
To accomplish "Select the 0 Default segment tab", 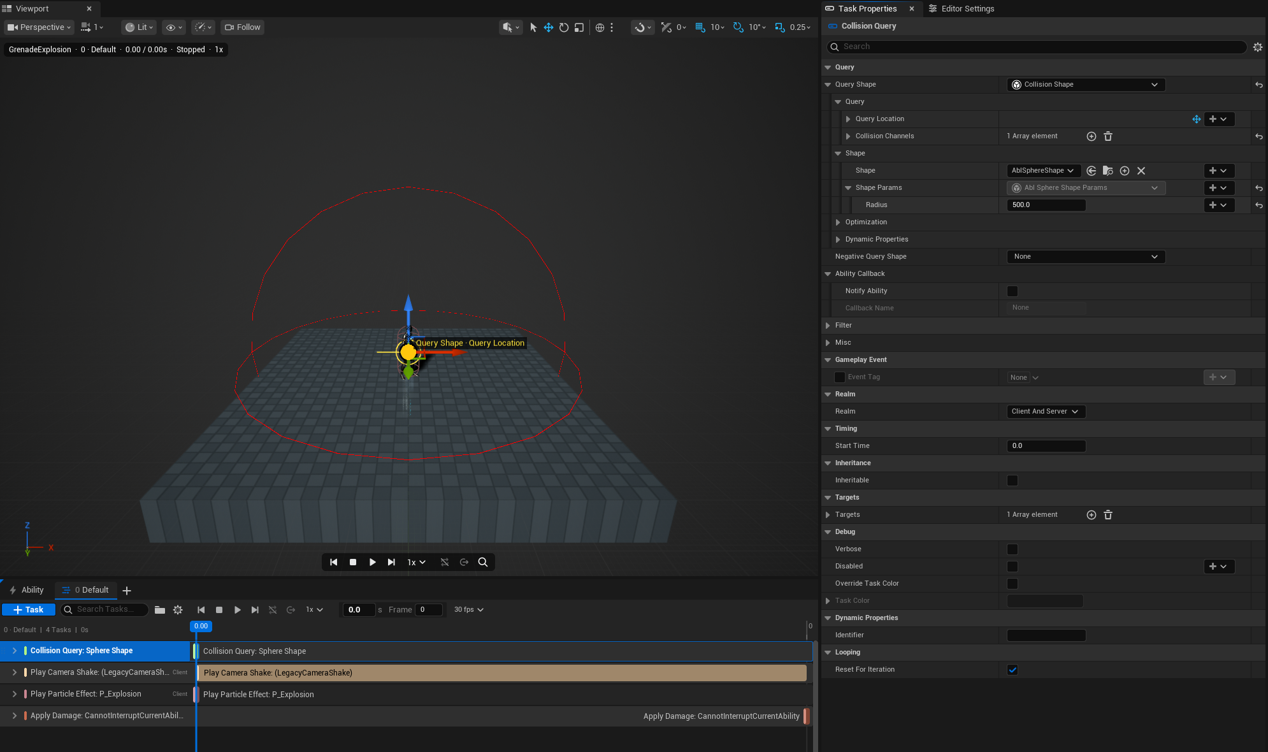I will [86, 590].
